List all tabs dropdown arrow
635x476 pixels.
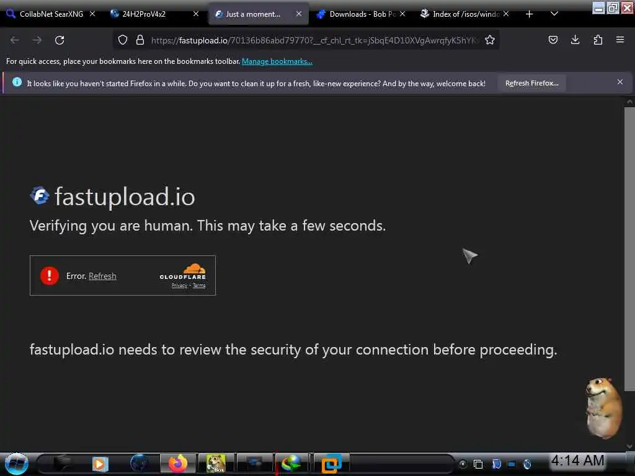click(554, 14)
